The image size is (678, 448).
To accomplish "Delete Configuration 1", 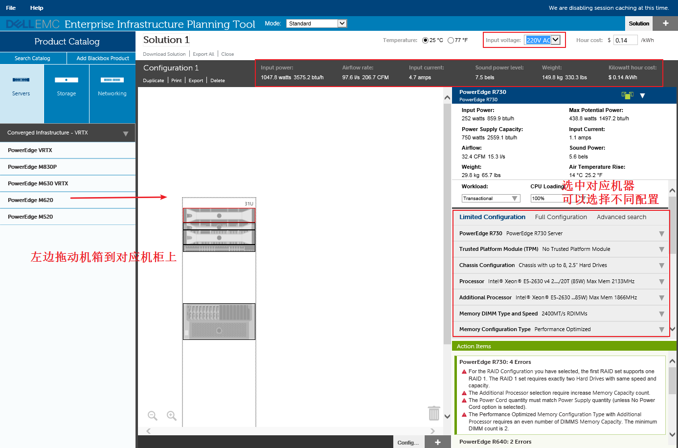I will click(x=218, y=81).
